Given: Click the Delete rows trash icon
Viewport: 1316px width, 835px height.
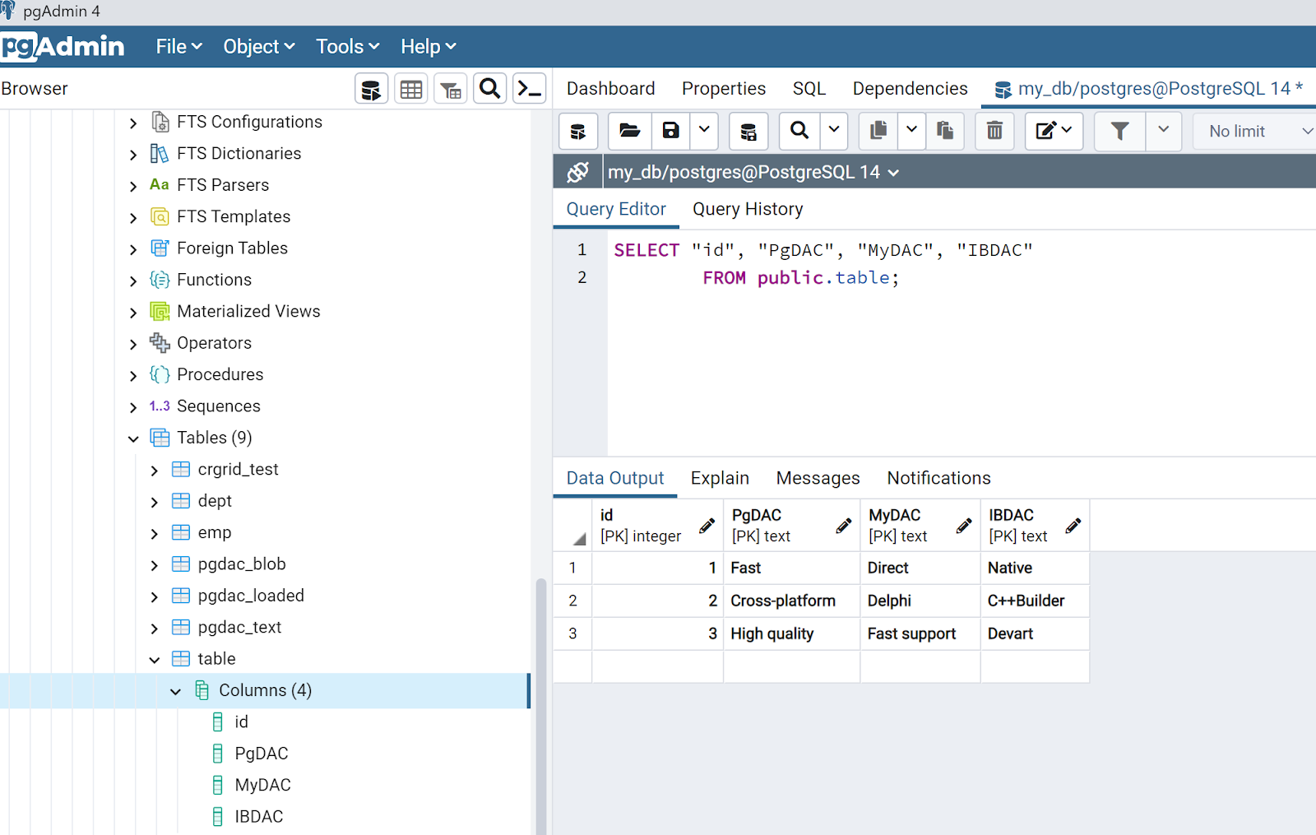Looking at the screenshot, I should [994, 132].
